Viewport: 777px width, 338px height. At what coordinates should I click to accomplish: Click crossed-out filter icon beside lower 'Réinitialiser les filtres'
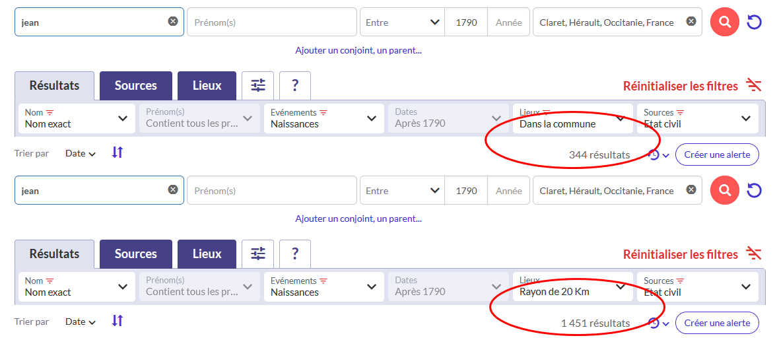click(x=754, y=254)
